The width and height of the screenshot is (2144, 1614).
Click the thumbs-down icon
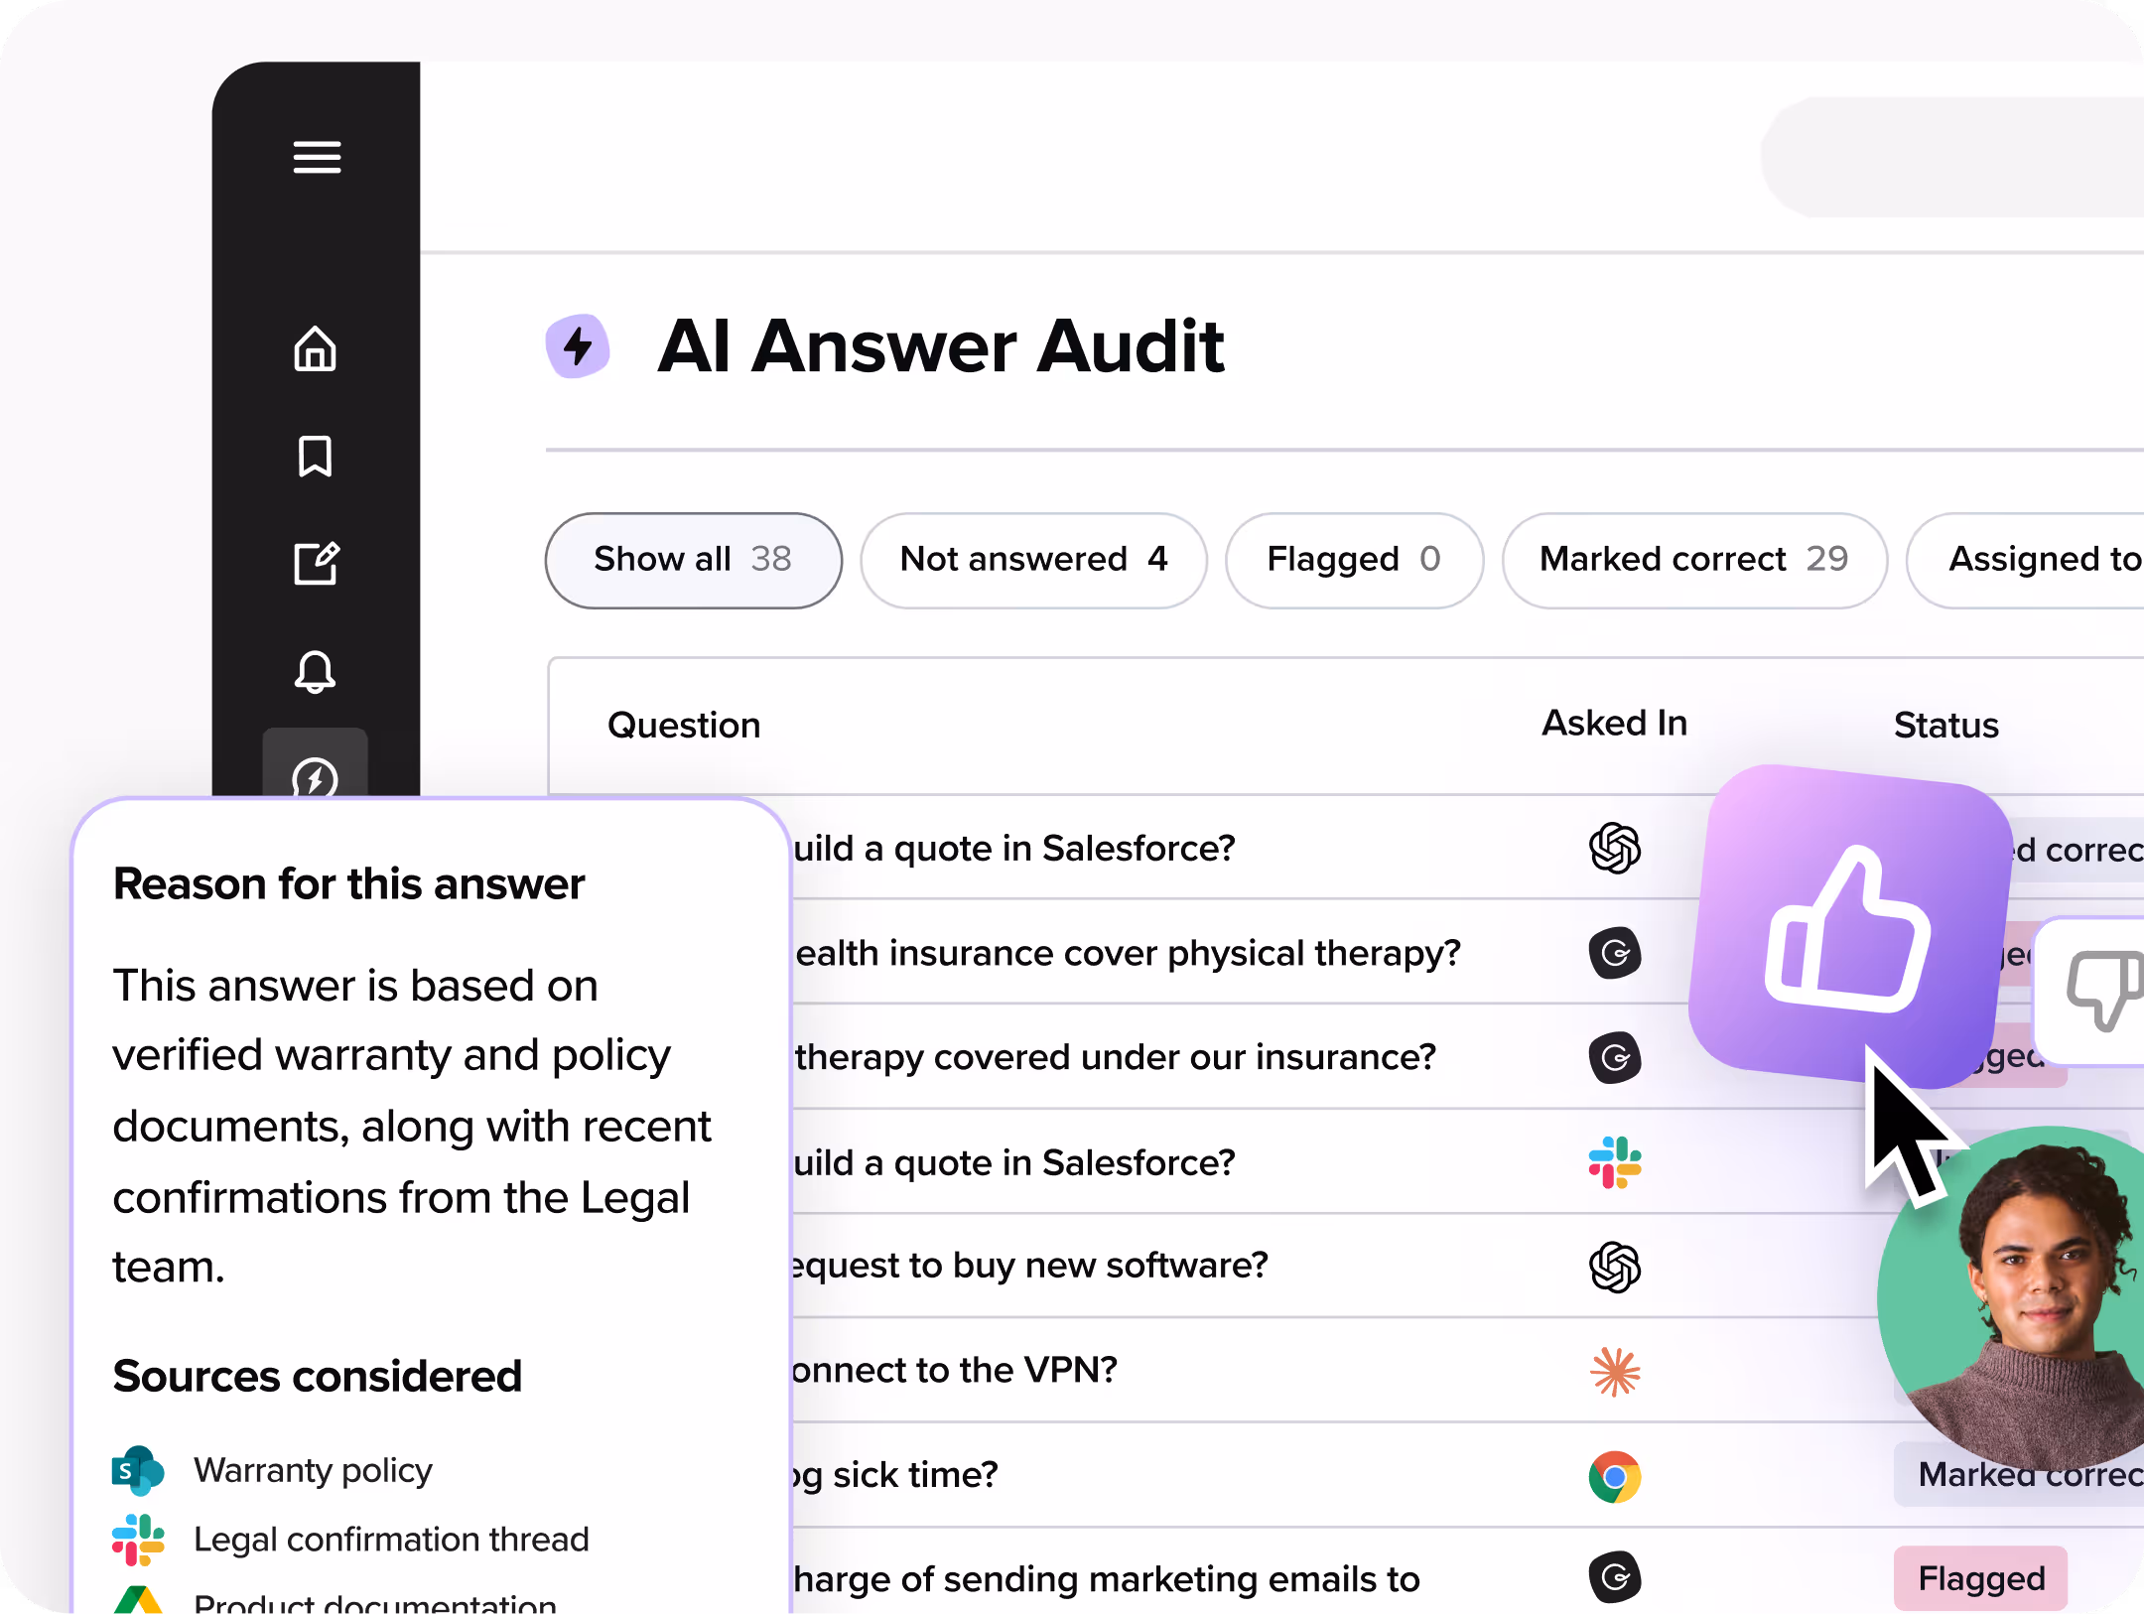coord(2102,989)
